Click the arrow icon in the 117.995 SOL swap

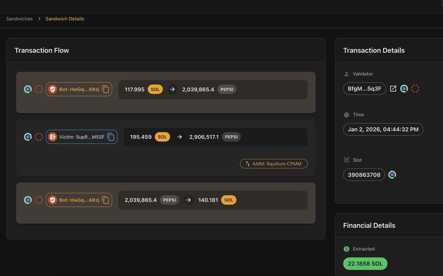pyautogui.click(x=172, y=89)
